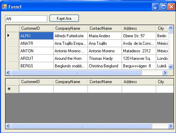
Task: Click the Around the Horn cell
Action: click(x=70, y=58)
